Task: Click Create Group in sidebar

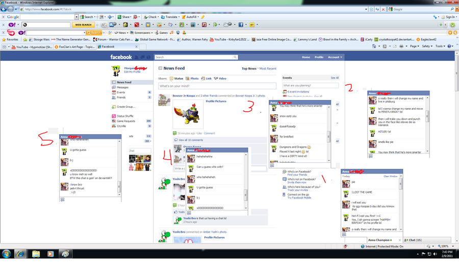Action: (x=126, y=107)
